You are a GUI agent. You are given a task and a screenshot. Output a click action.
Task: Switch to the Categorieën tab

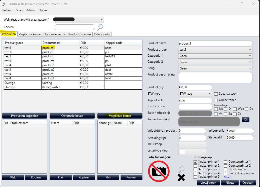point(103,34)
